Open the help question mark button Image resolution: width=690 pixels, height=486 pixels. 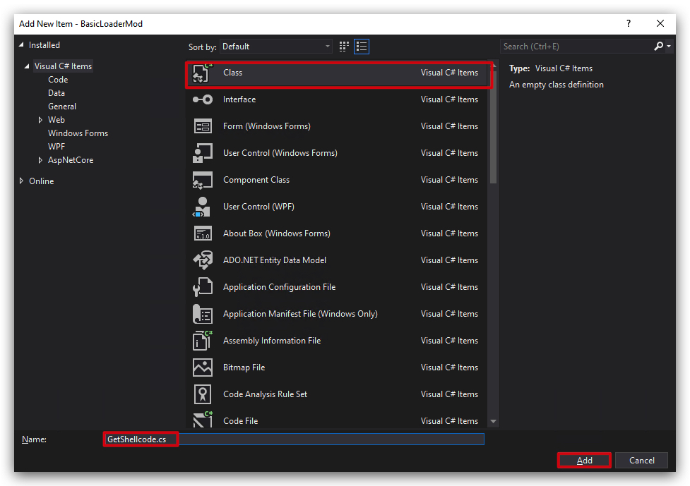[629, 24]
